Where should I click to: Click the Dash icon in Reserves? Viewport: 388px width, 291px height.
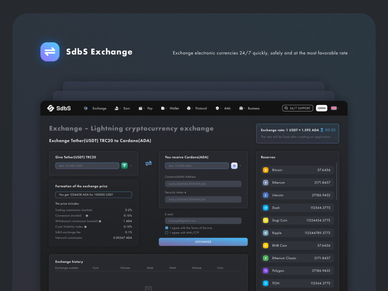(265, 208)
